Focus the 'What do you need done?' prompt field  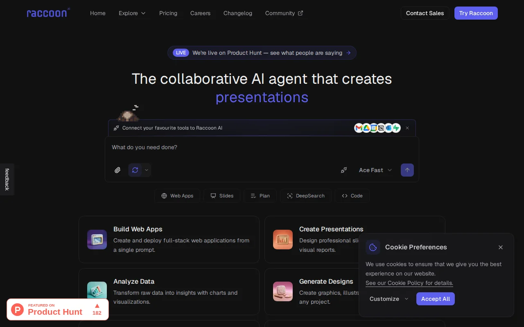point(262,147)
